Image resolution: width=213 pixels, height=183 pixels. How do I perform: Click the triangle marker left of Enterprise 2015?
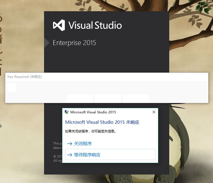coord(47,43)
